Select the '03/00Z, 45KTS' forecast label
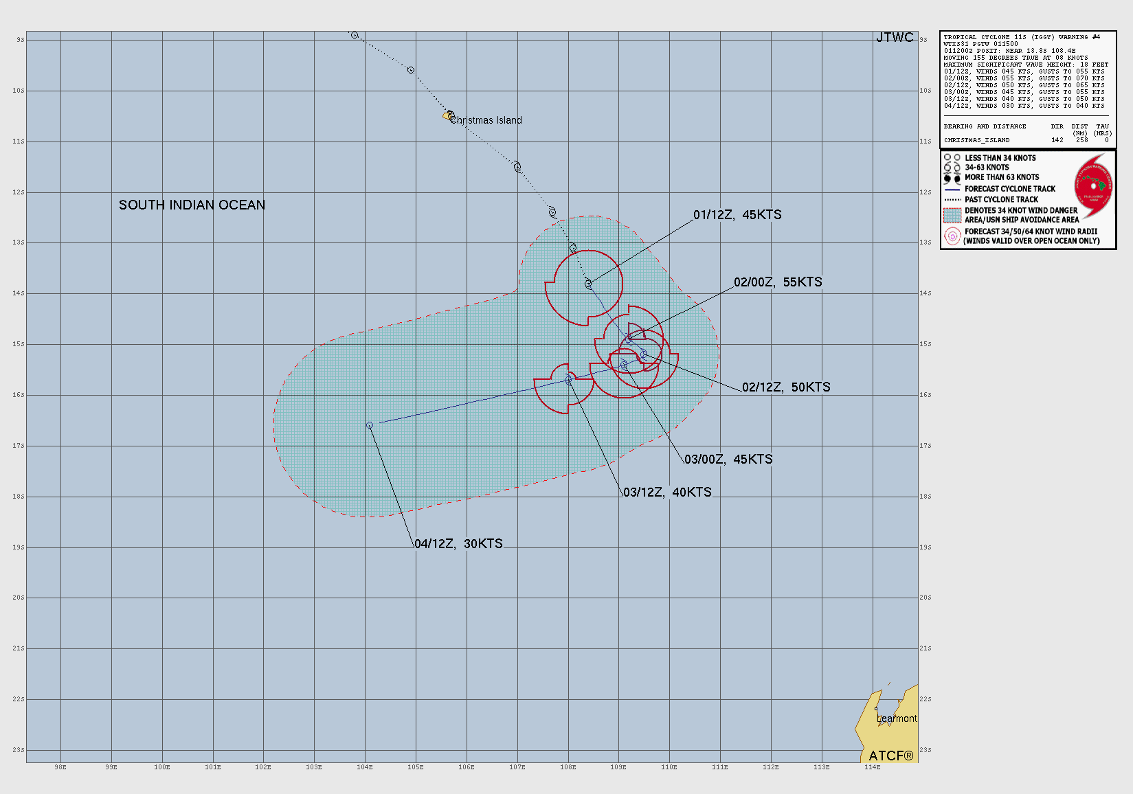 pos(728,460)
